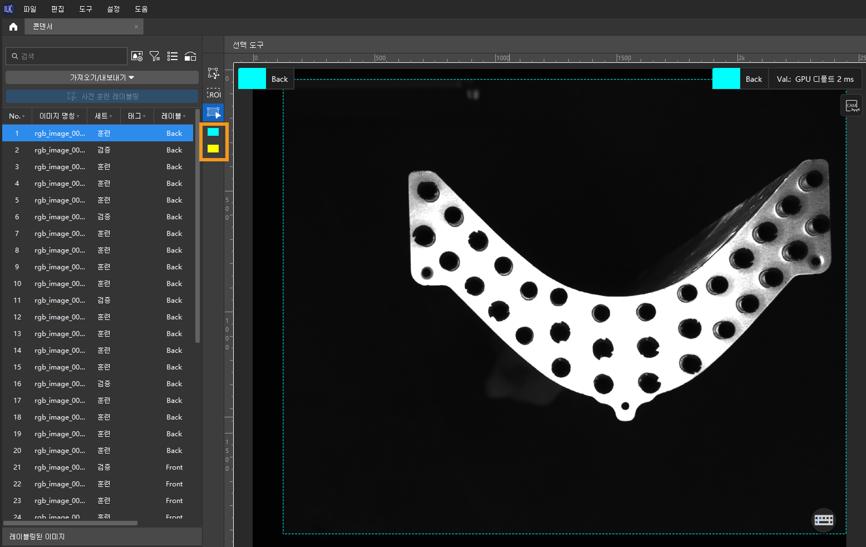866x547 pixels.
Task: Expand the 가져오기/내보내기 dropdown
Action: (x=102, y=77)
